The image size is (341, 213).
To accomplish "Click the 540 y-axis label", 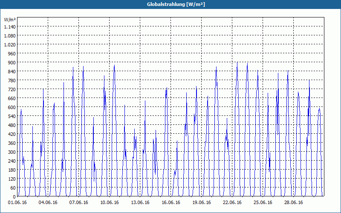I will tap(12, 116).
